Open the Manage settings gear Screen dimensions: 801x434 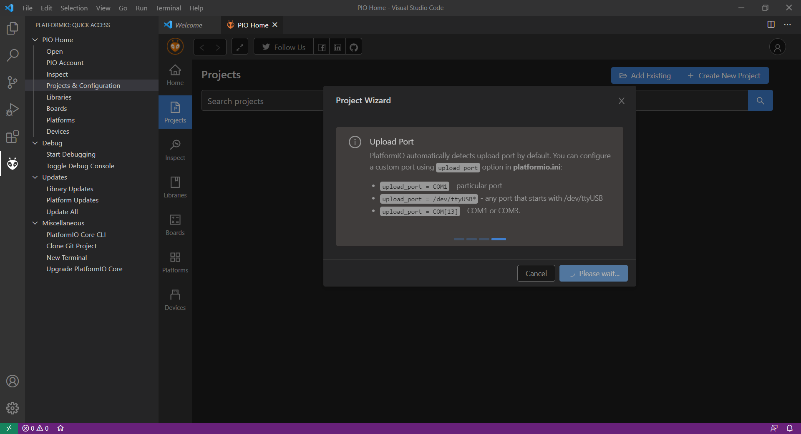[x=13, y=409]
